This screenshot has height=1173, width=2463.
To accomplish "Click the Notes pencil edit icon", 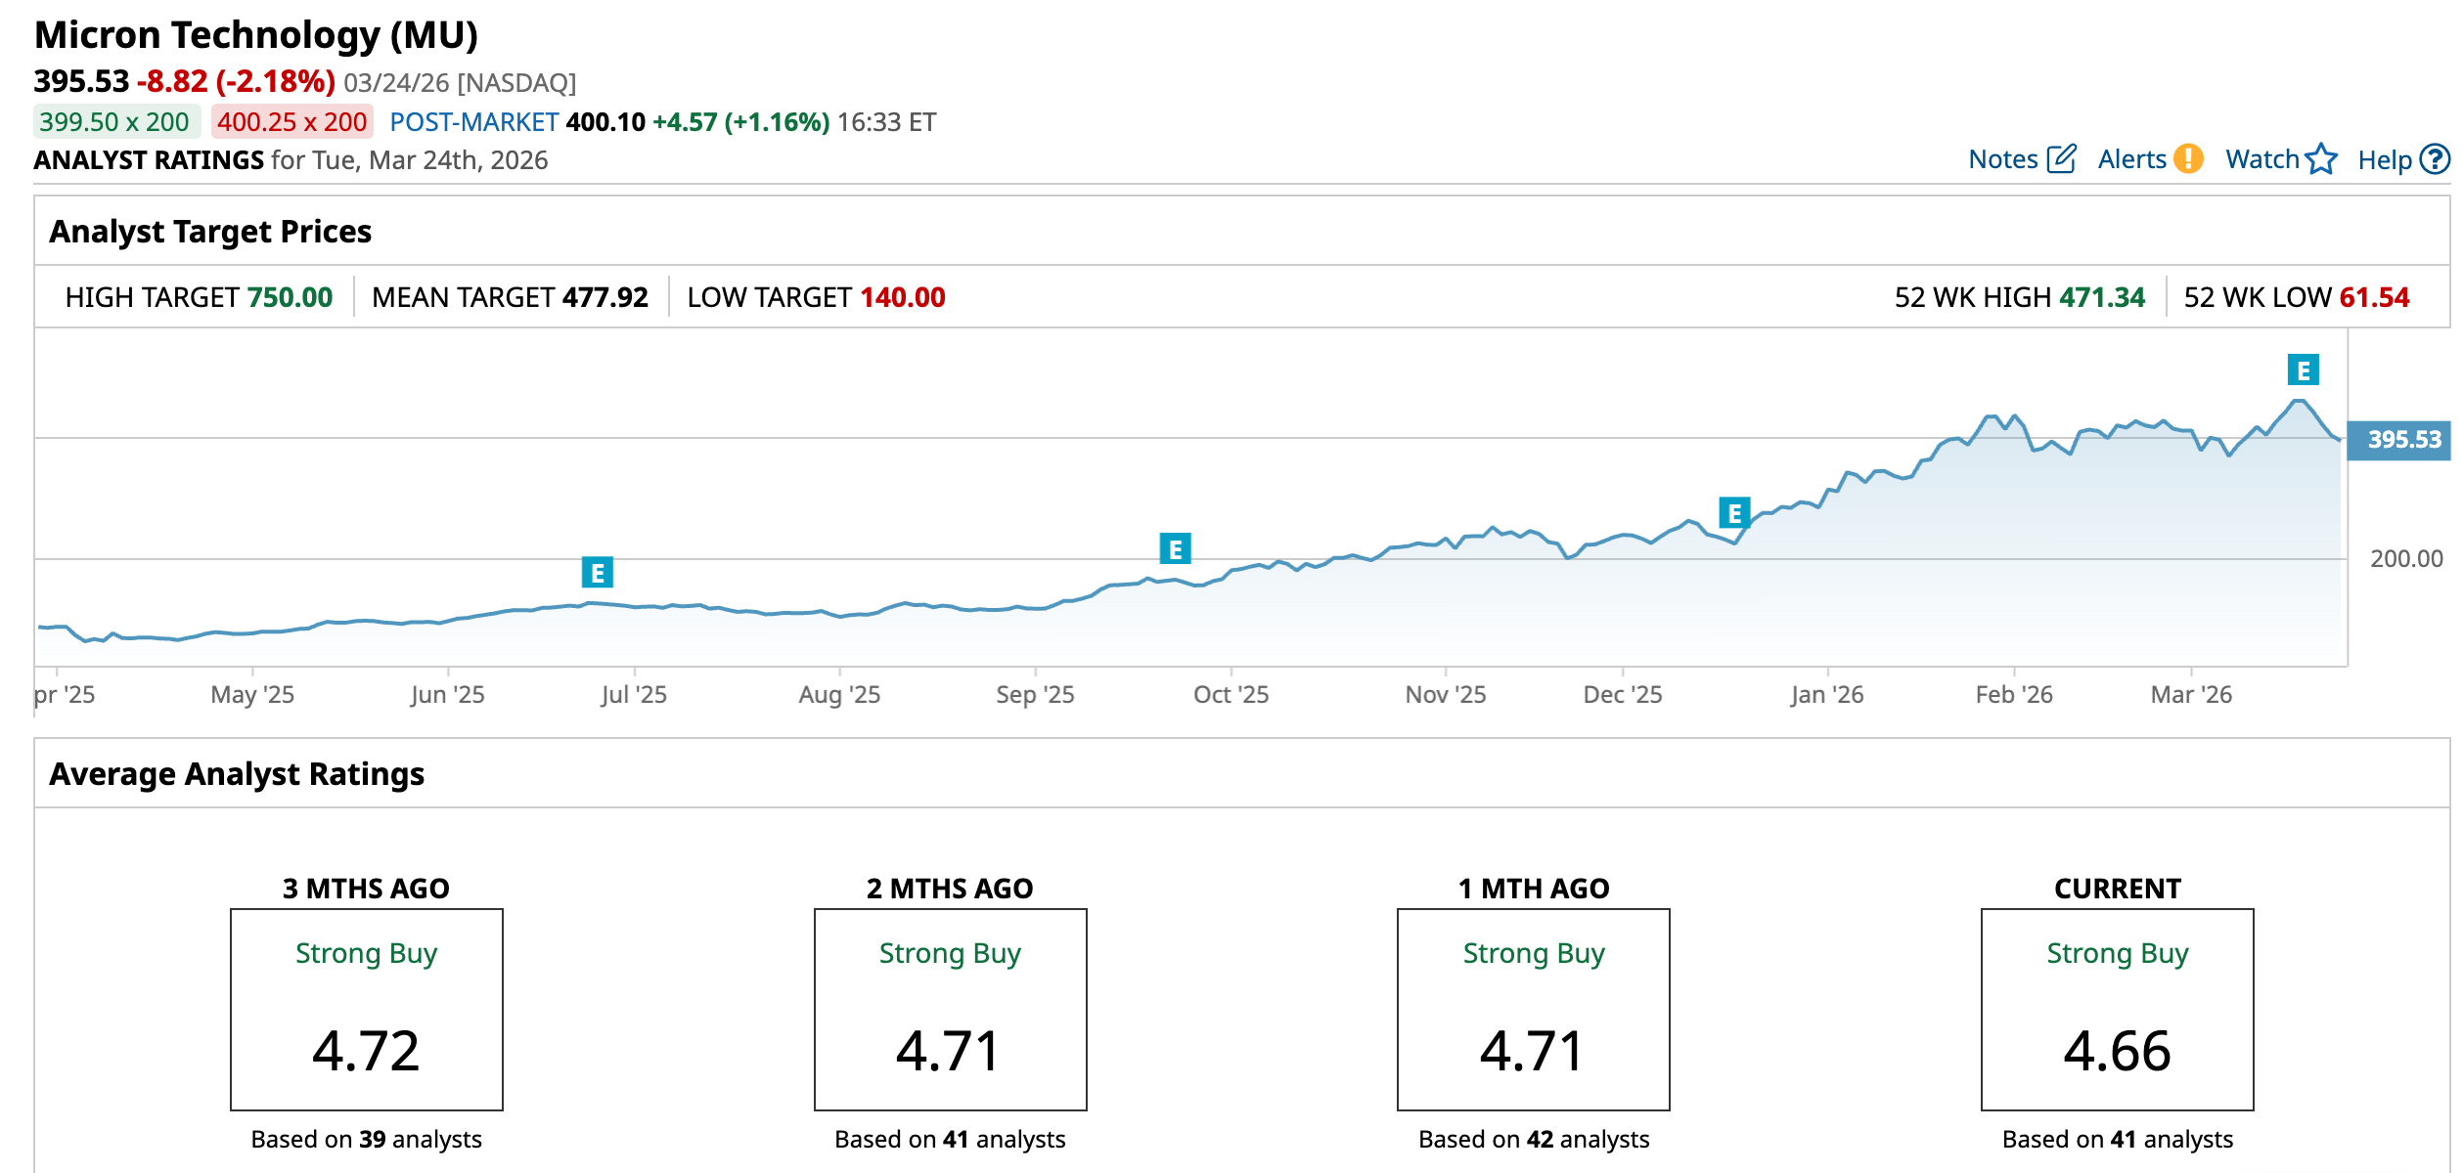I will click(x=2061, y=159).
